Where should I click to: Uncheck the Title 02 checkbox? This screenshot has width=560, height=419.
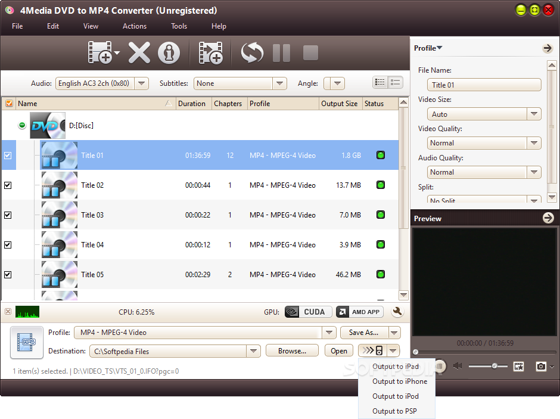(x=8, y=185)
